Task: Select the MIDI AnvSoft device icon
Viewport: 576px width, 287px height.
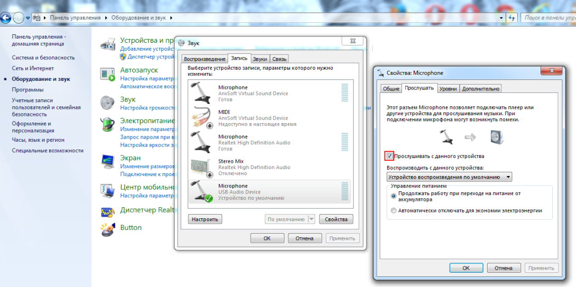Action: click(x=202, y=117)
